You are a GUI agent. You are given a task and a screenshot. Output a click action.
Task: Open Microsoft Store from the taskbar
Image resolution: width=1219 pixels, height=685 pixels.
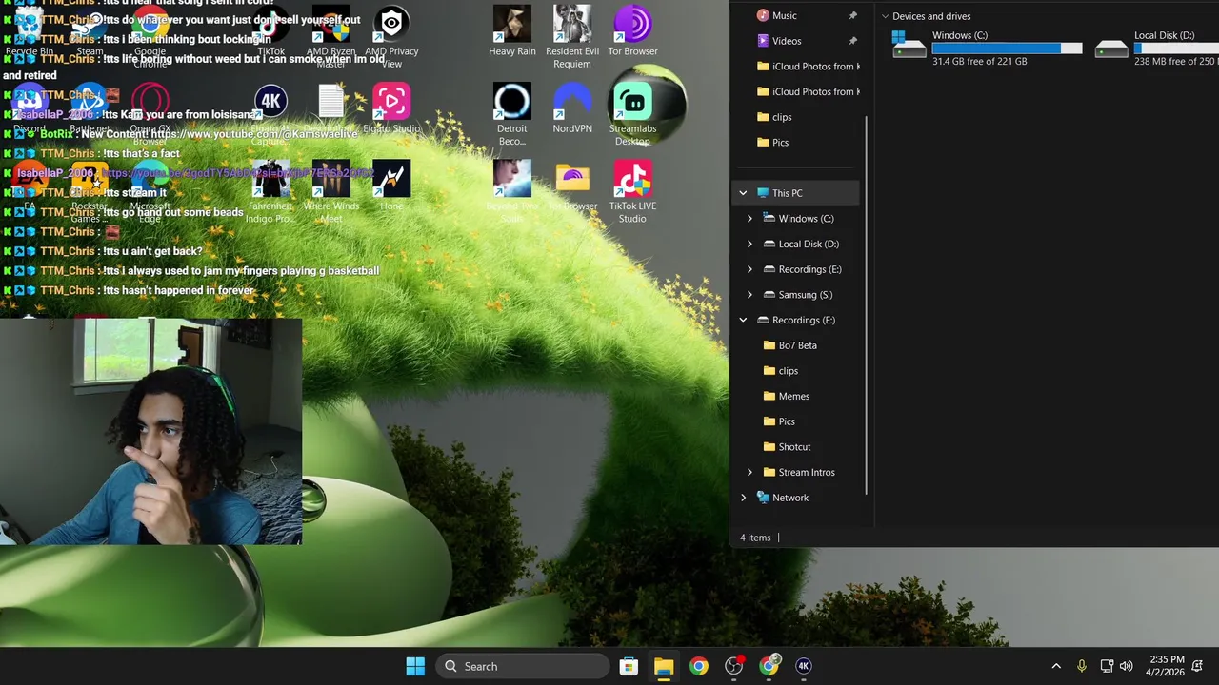pyautogui.click(x=629, y=666)
